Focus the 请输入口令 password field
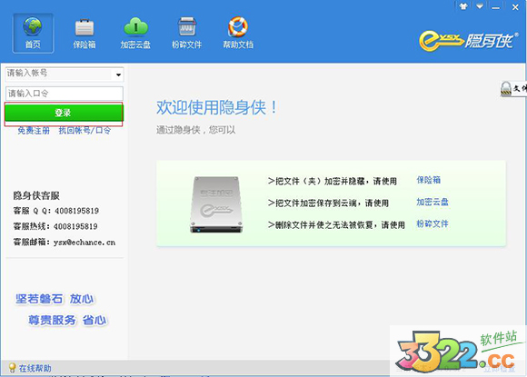The height and width of the screenshot is (377, 527). click(65, 94)
